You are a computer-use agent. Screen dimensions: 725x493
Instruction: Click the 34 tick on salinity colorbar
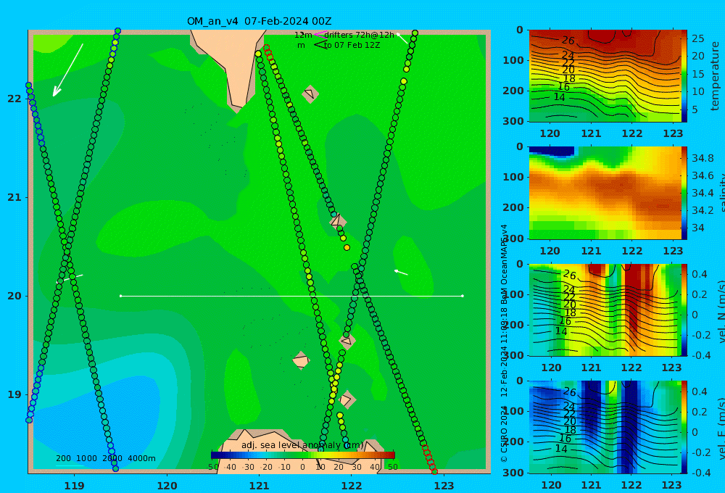point(697,228)
